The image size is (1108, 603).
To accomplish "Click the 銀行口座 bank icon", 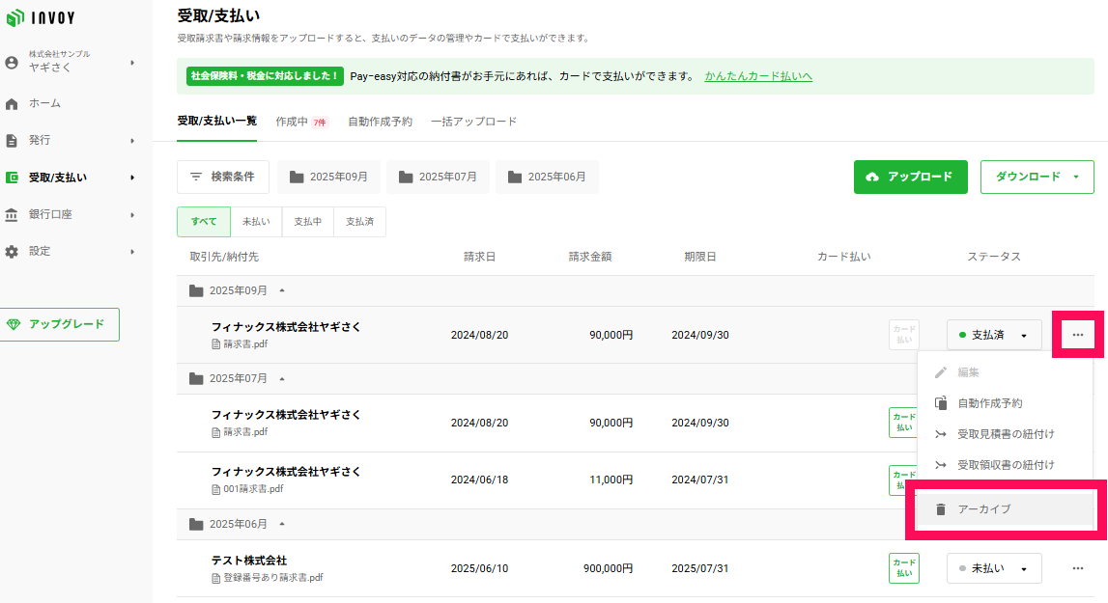I will click(12, 214).
